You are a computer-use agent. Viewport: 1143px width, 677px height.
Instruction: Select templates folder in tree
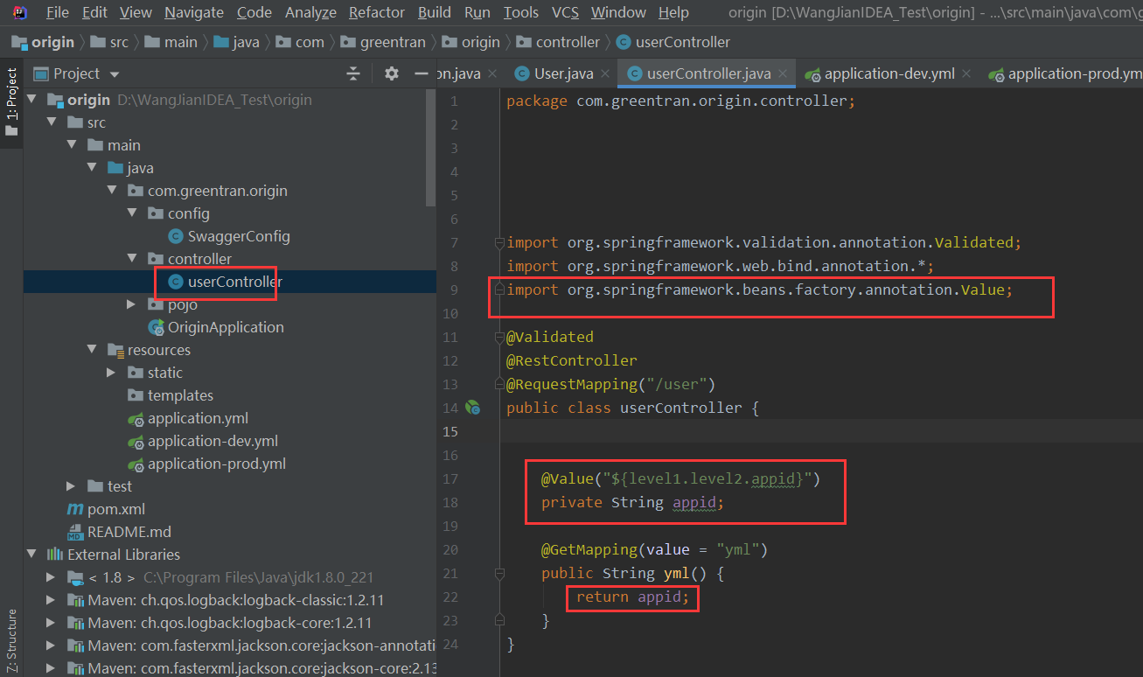click(x=180, y=395)
